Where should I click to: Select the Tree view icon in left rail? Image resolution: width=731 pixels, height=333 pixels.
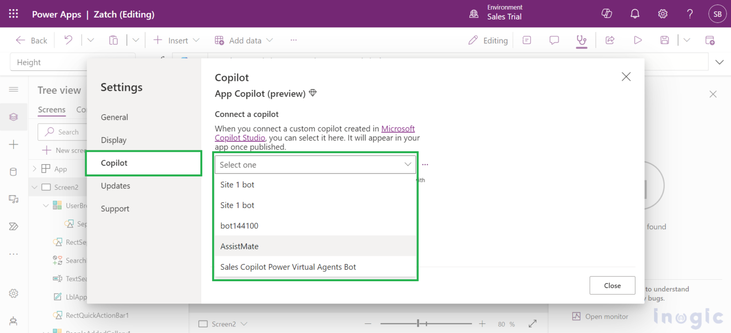(x=14, y=117)
